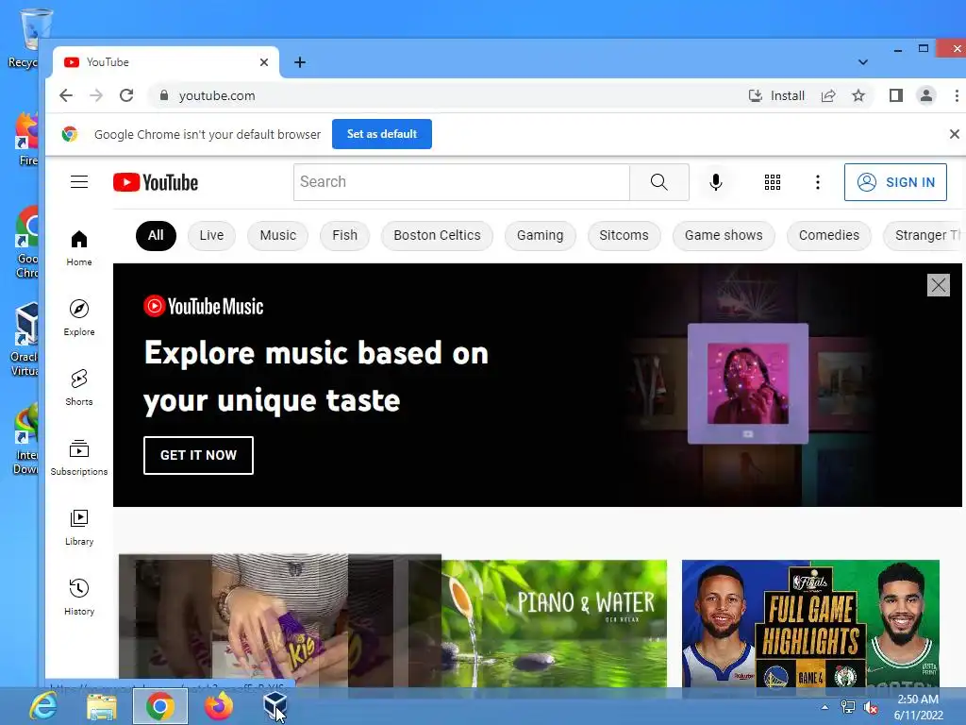966x725 pixels.
Task: Open File Explorer from the taskbar
Action: pos(102,706)
